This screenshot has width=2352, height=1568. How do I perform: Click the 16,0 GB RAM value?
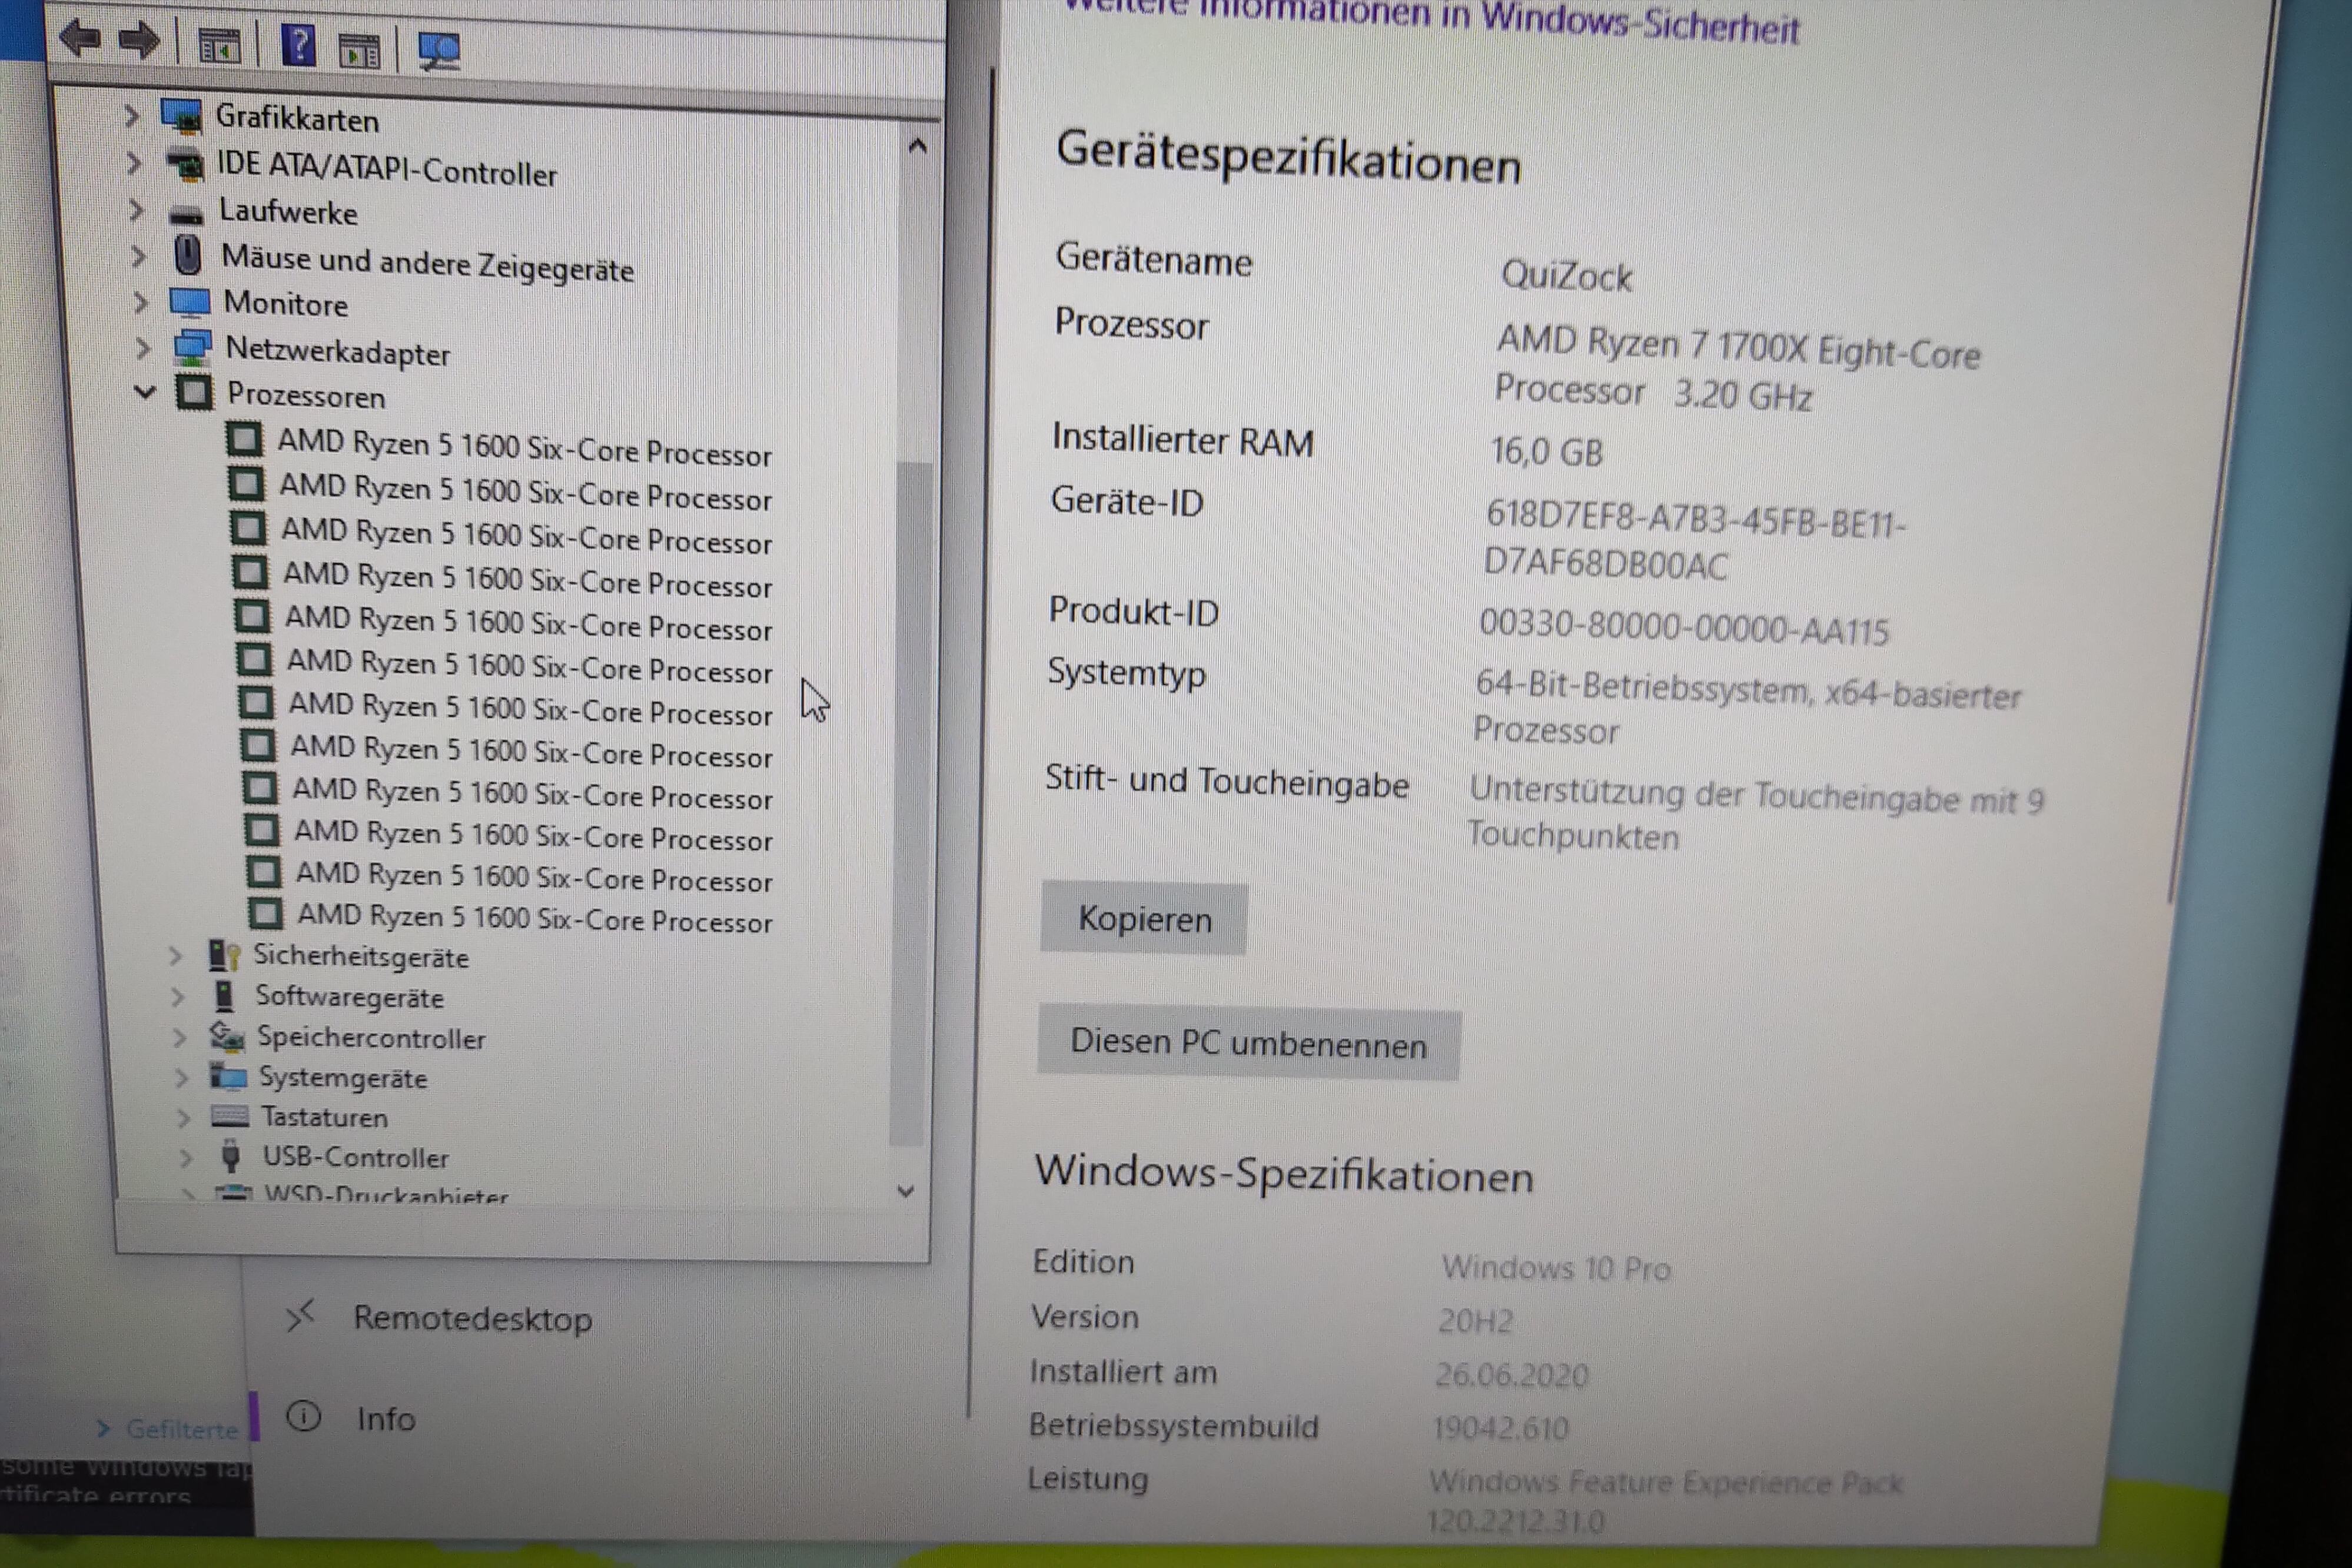(1546, 452)
